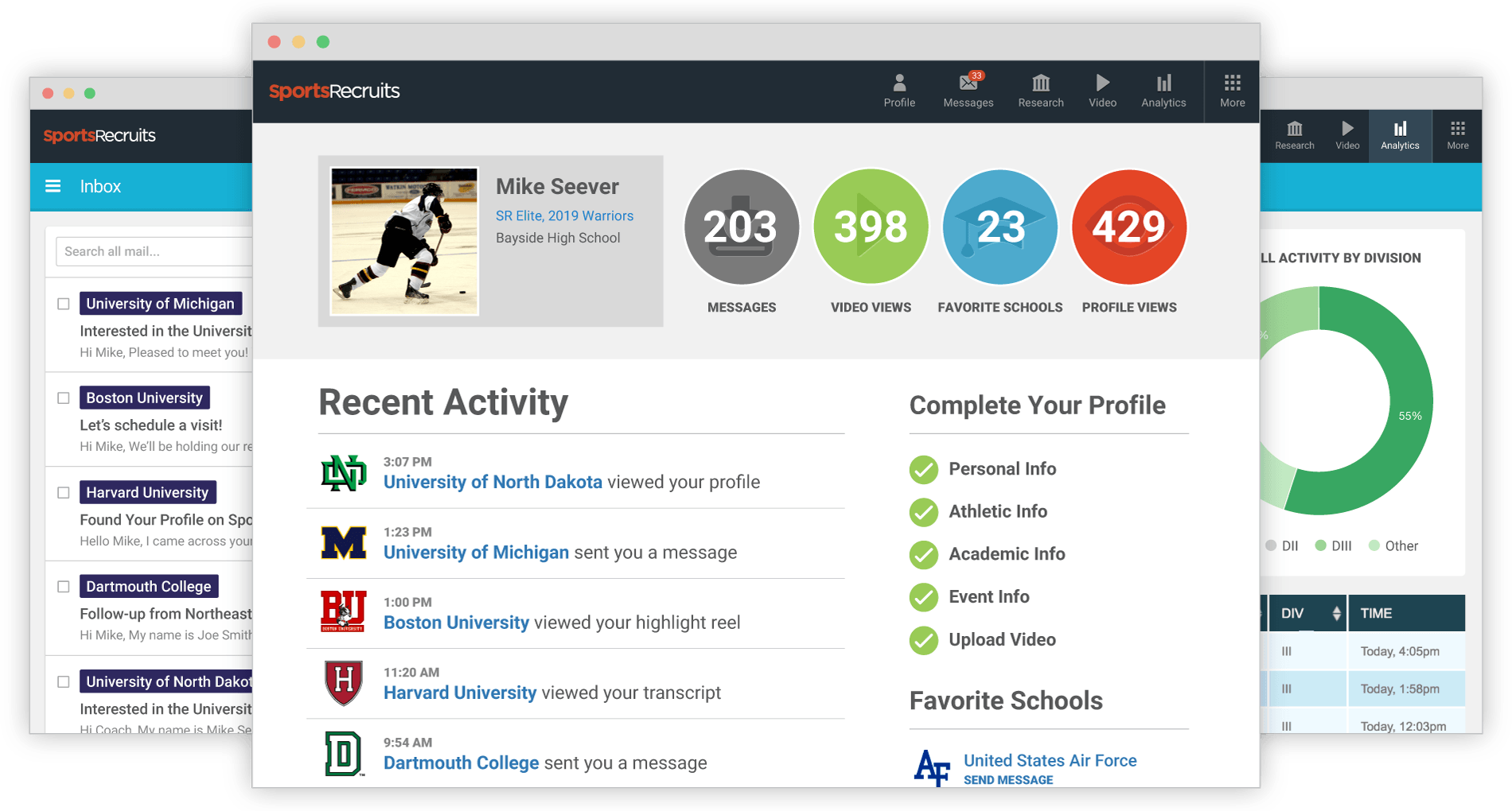Screen dimensions: 1512x811
Task: Select the University of Michigan email checkbox
Action: 64,304
